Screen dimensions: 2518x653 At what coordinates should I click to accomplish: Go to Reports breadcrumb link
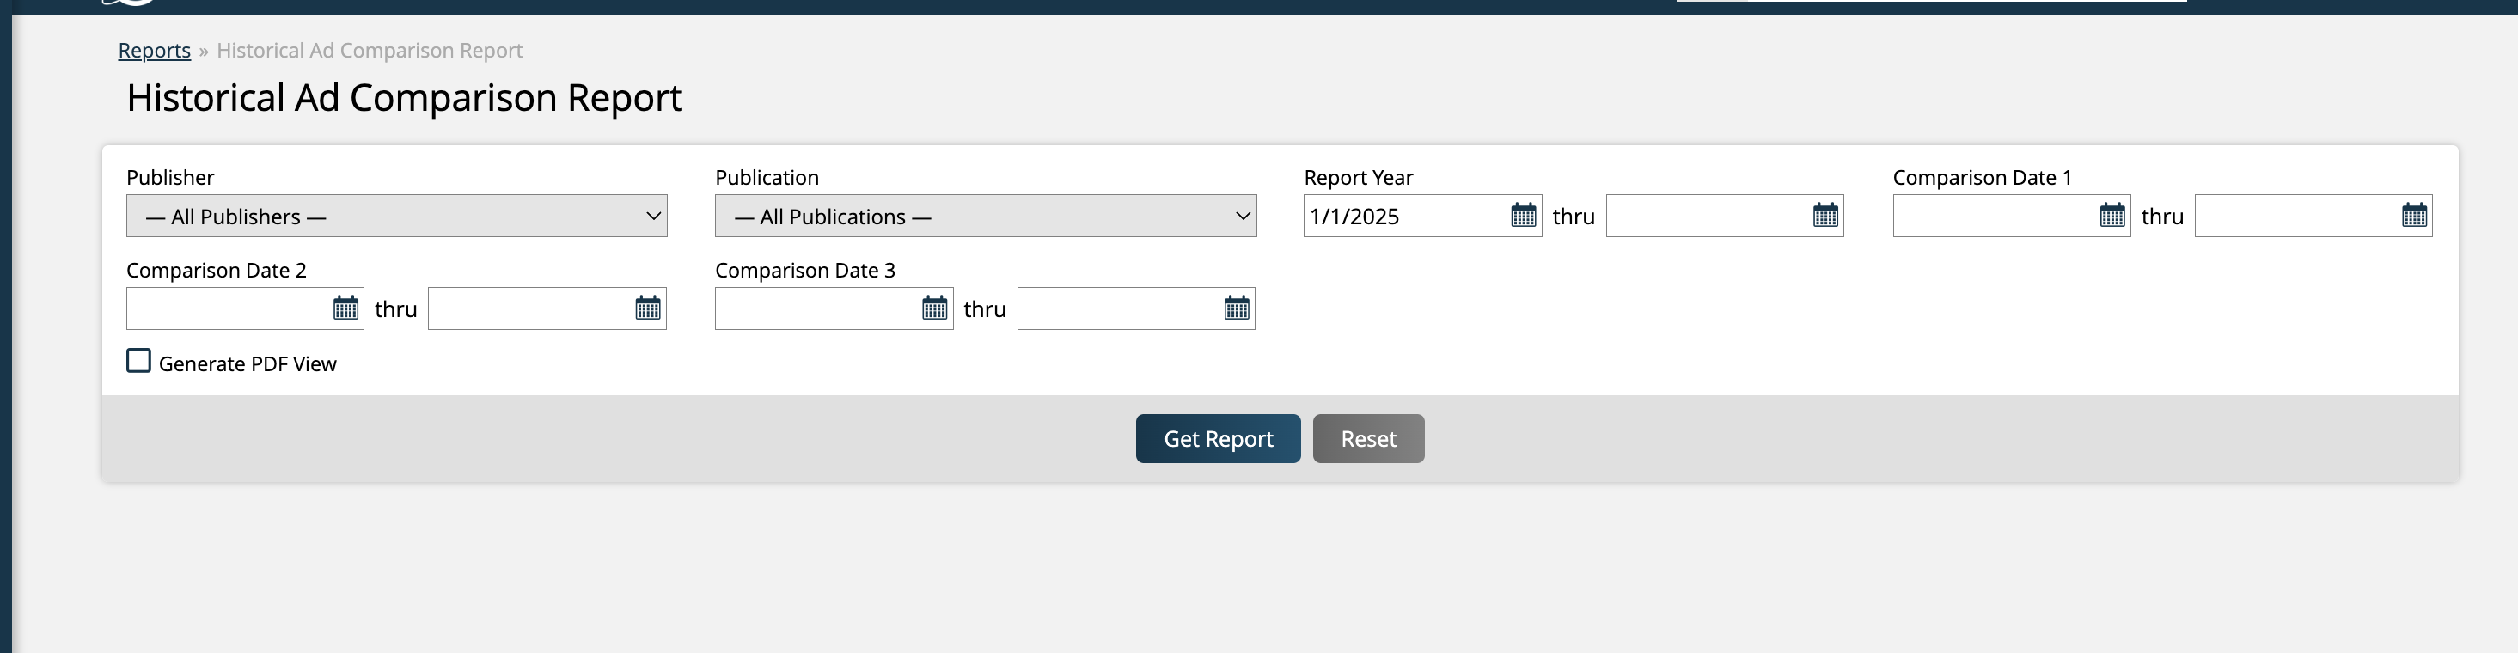[x=155, y=51]
